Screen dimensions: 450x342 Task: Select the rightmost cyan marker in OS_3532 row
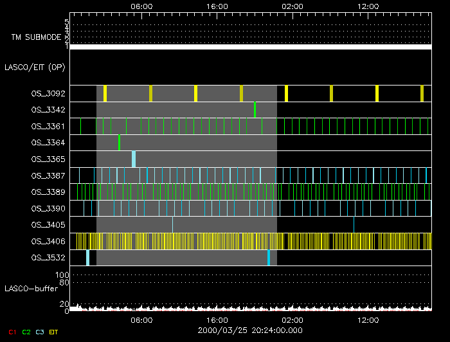[x=268, y=257]
